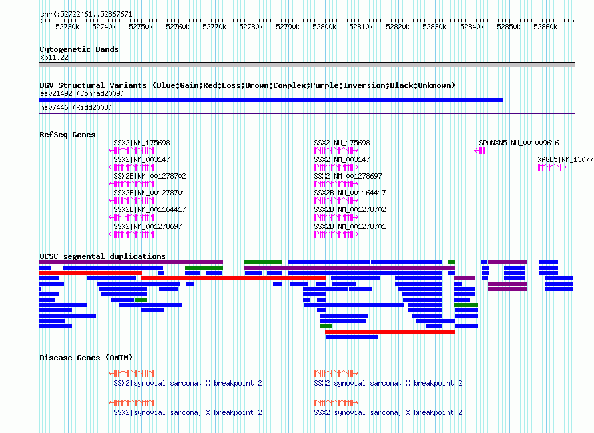Click SSX2B|NM_001164417 label near 52750k

(150, 209)
